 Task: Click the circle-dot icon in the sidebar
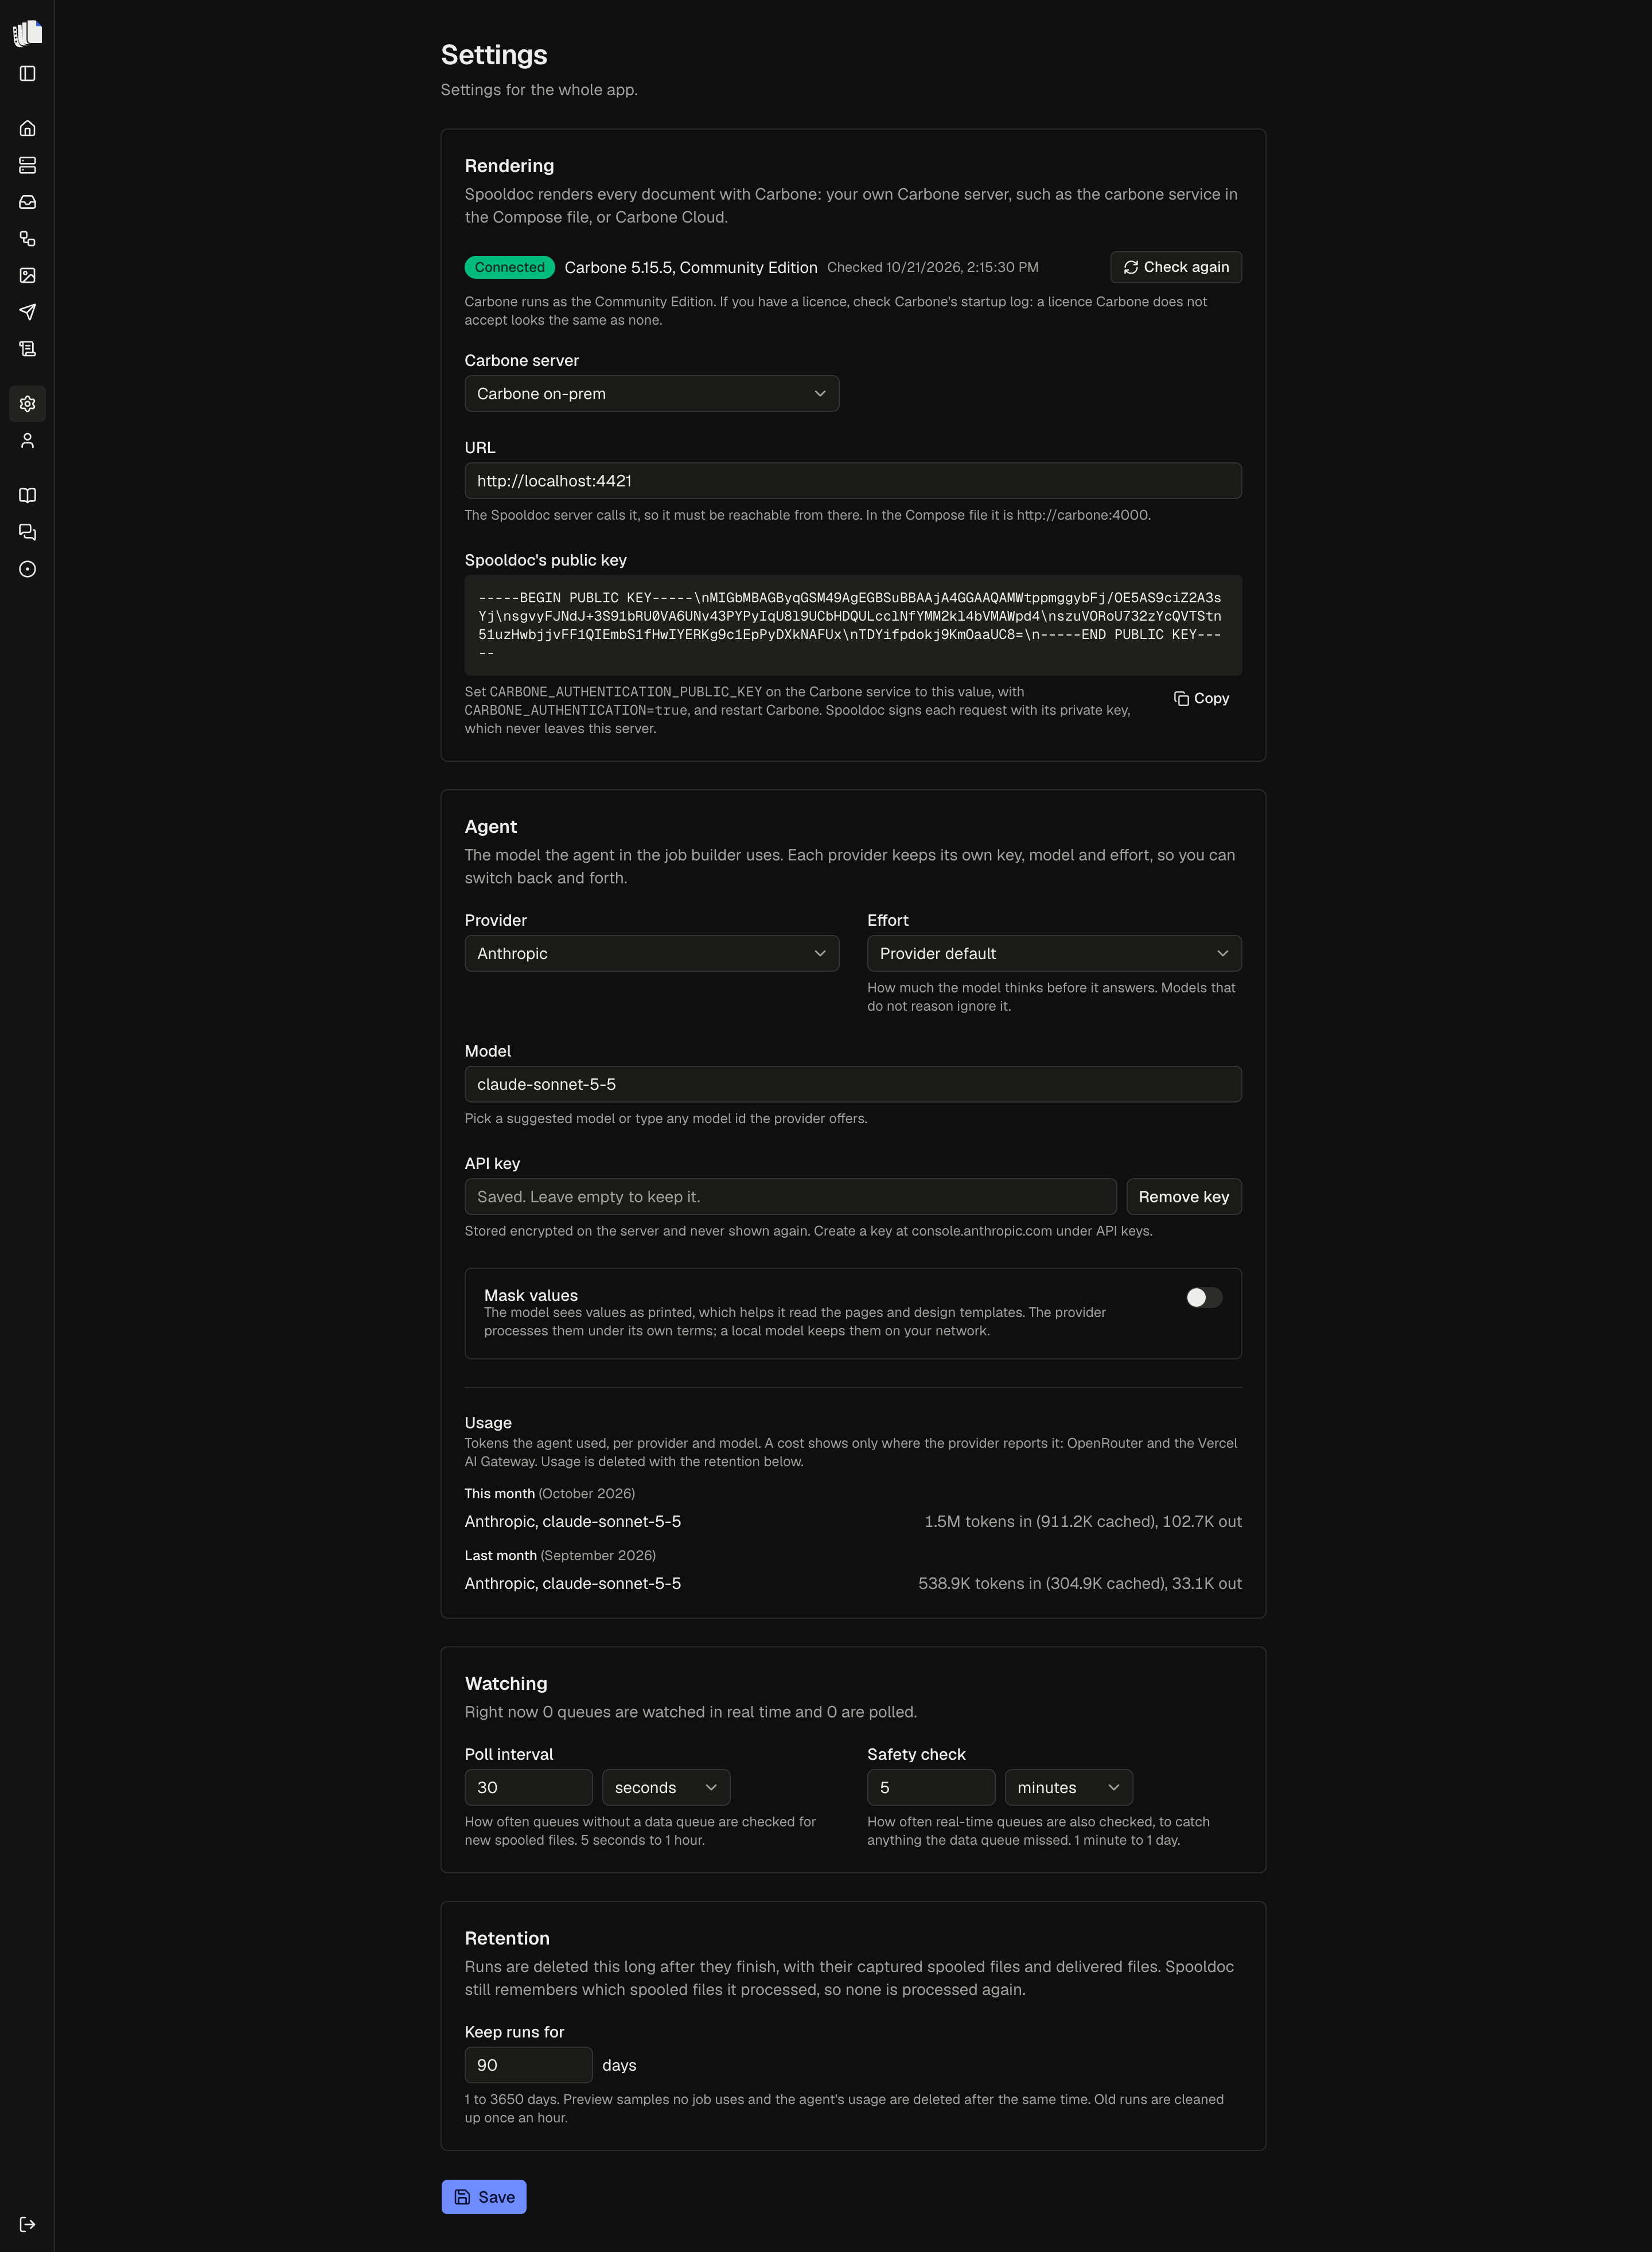pyautogui.click(x=27, y=569)
